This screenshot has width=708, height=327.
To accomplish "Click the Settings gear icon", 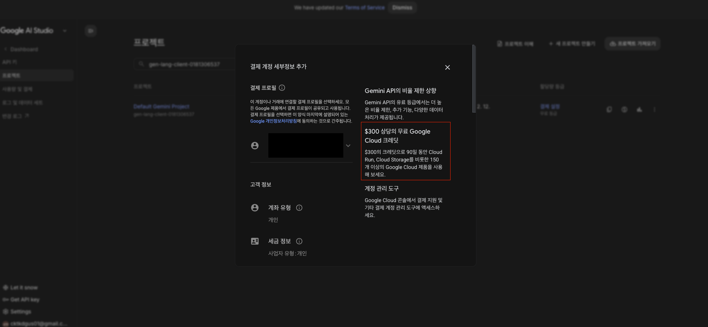I will (x=5, y=312).
